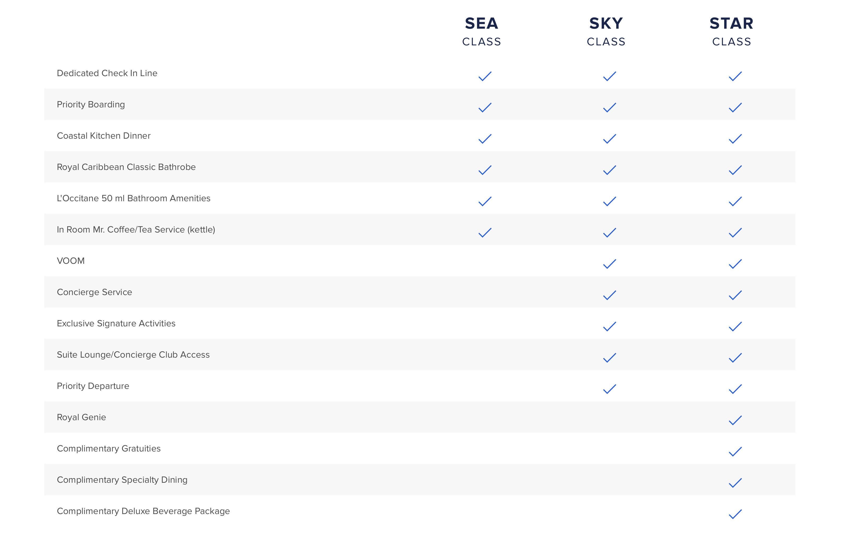Select Suite Lounge/Concierge Club Access label
Image resolution: width=847 pixels, height=538 pixels.
click(133, 355)
